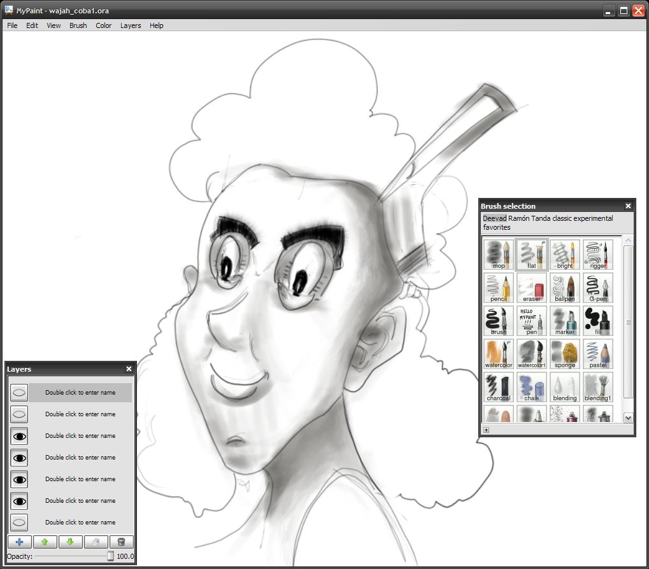Open the Brush menu
This screenshot has height=569, width=649.
(x=77, y=25)
